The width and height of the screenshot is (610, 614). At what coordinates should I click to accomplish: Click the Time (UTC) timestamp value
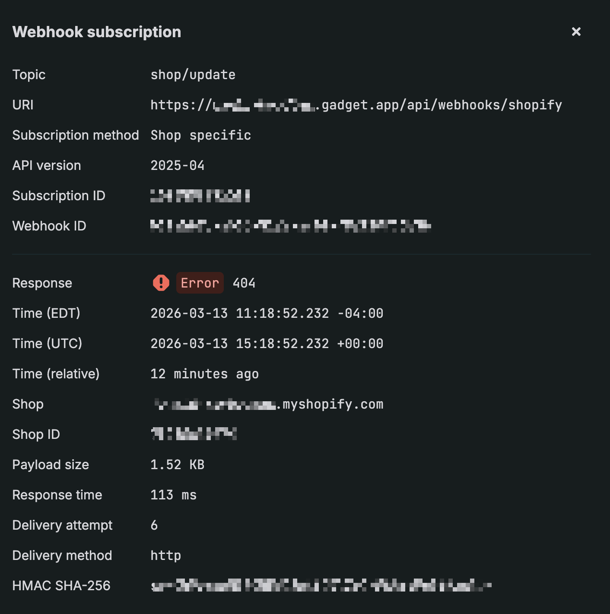(267, 343)
